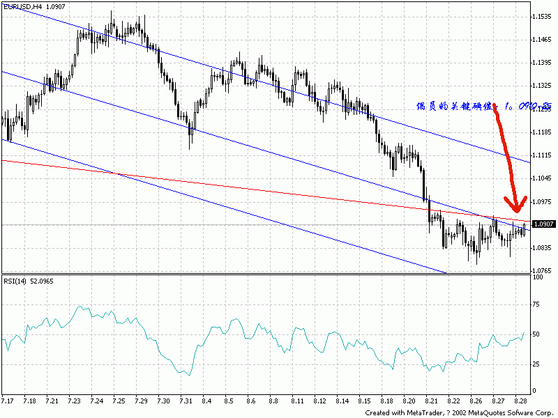The width and height of the screenshot is (558, 418).
Task: Click the blue Chinese annotation text 1.0910-25
Action: pyautogui.click(x=484, y=106)
